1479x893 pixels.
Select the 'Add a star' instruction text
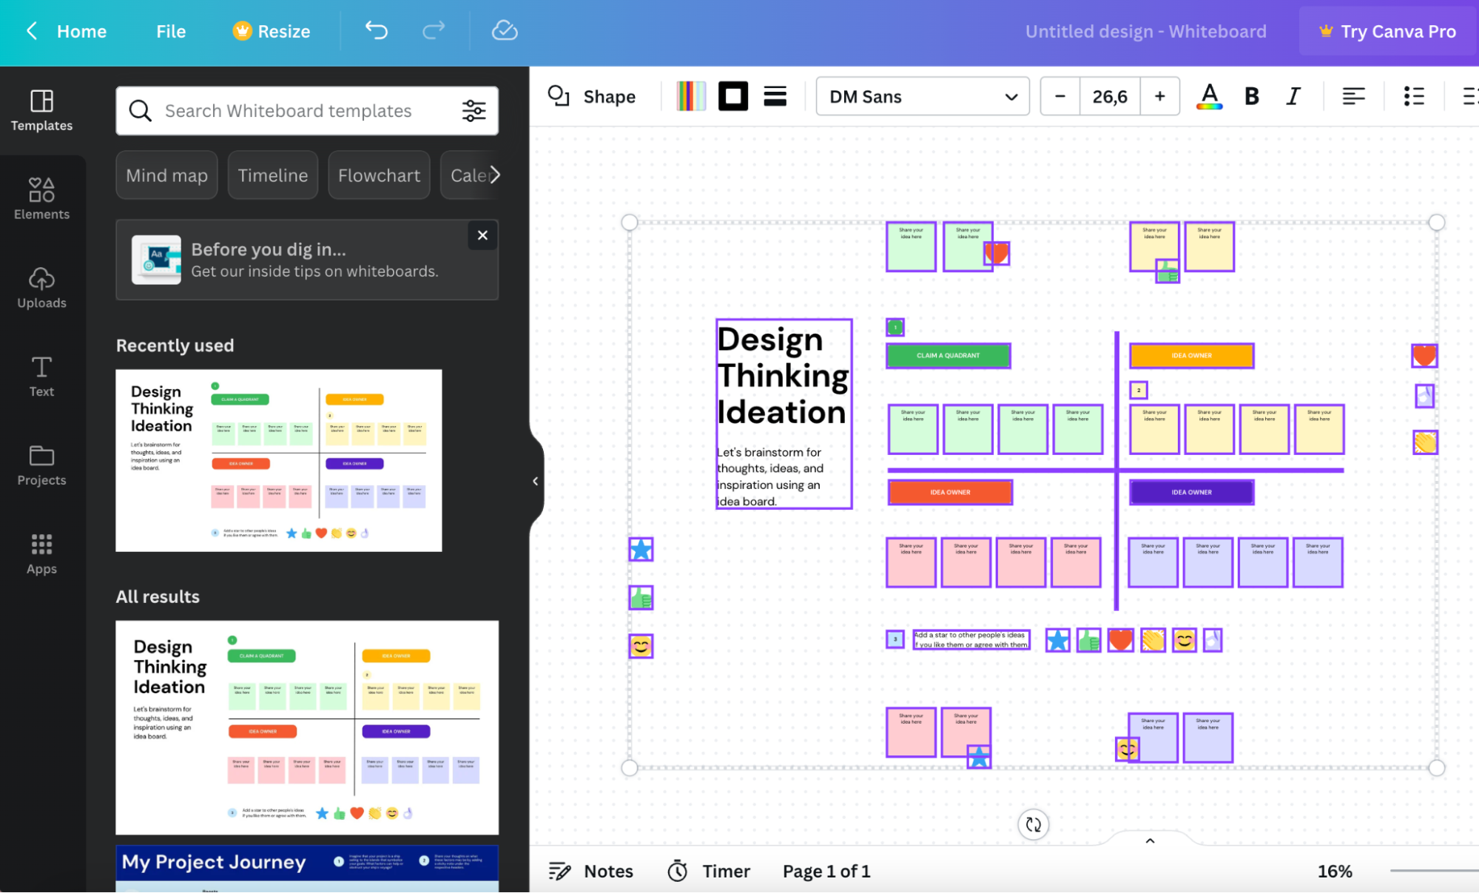pyautogui.click(x=971, y=640)
